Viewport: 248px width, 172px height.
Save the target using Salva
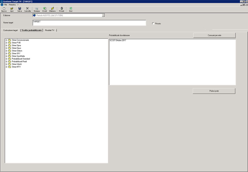[20, 9]
